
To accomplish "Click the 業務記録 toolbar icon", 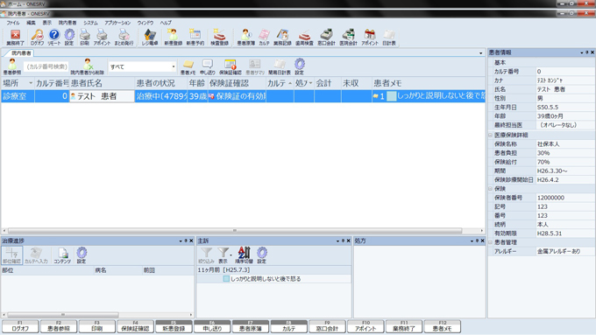I will click(282, 38).
